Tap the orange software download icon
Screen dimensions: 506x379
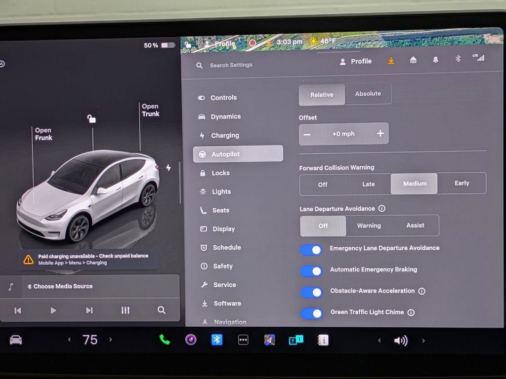pyautogui.click(x=391, y=61)
